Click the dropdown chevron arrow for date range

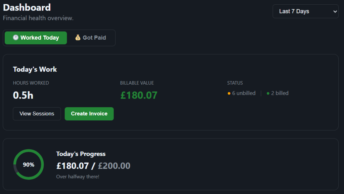[x=335, y=11]
